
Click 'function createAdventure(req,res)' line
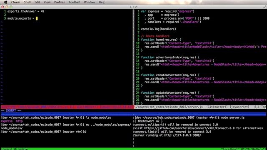[x=170, y=75]
